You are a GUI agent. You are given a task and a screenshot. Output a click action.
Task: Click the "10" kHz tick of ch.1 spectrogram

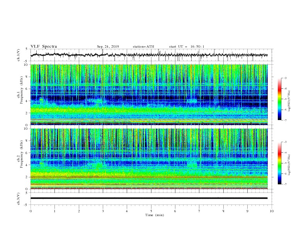[x=27, y=65]
